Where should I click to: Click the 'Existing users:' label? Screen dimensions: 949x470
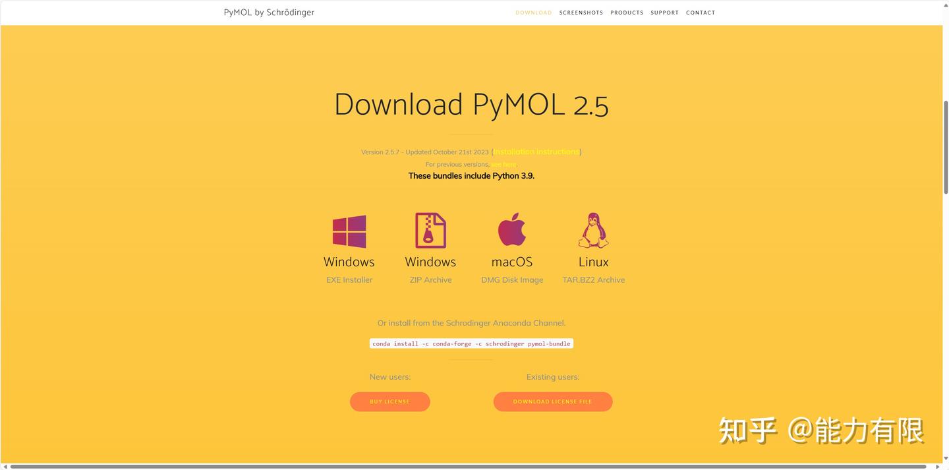(553, 377)
